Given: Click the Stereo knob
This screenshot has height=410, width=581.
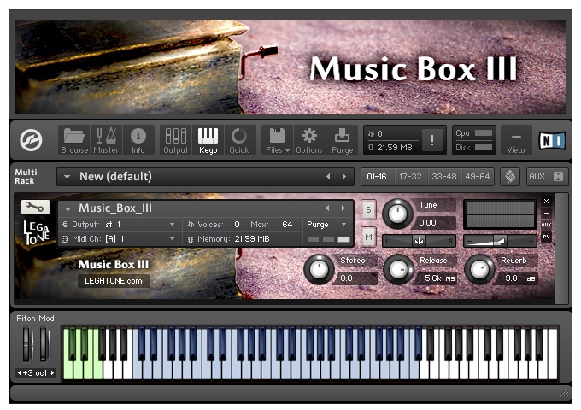Looking at the screenshot, I should [319, 269].
